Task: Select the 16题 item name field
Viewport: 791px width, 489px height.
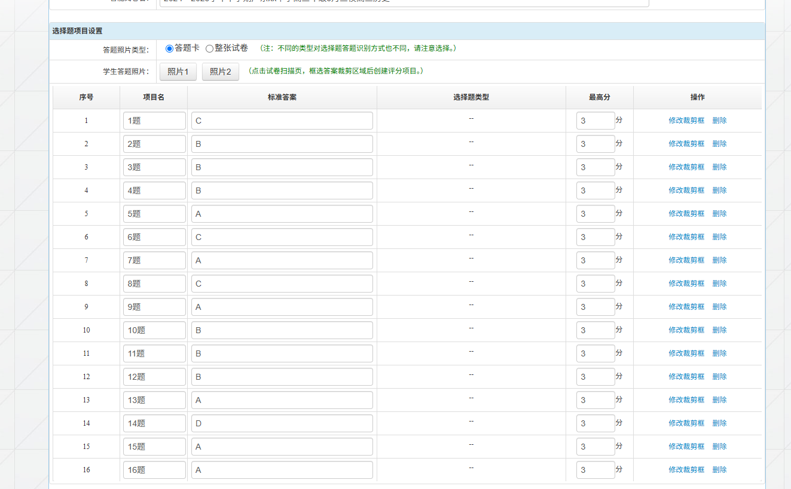Action: click(154, 470)
